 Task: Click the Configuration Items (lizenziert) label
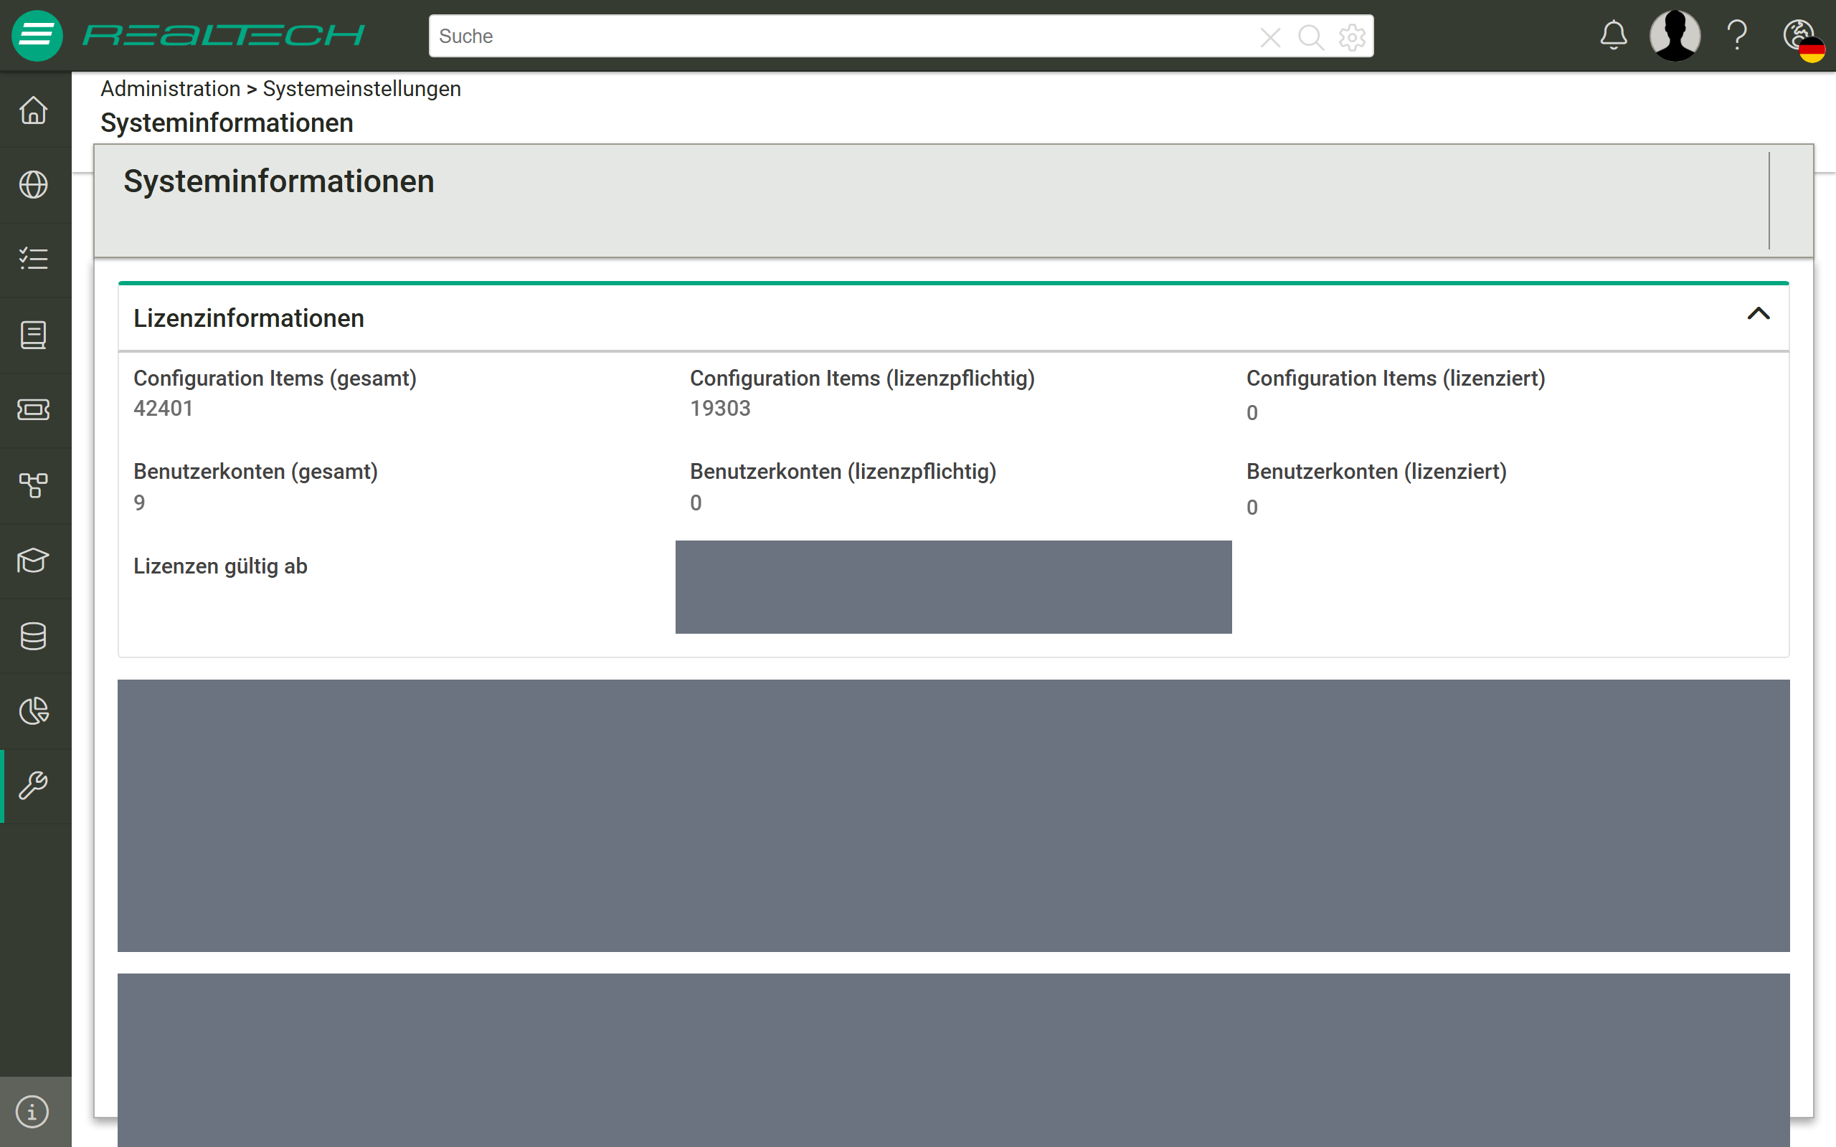pos(1395,378)
